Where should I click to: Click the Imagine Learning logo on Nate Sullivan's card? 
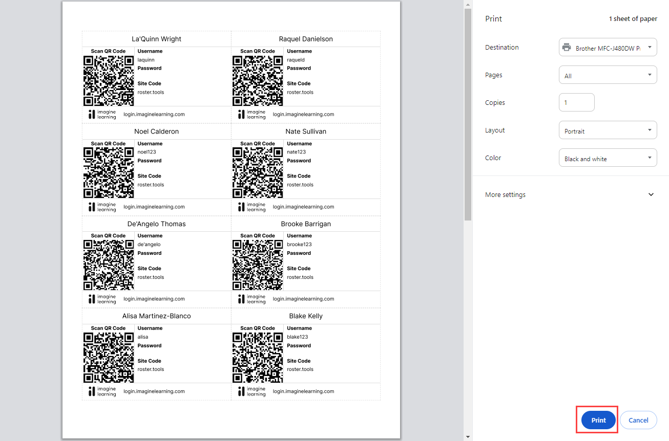click(x=250, y=207)
